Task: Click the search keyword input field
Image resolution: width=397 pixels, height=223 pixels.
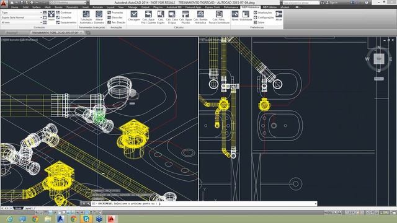Action: 301,2
